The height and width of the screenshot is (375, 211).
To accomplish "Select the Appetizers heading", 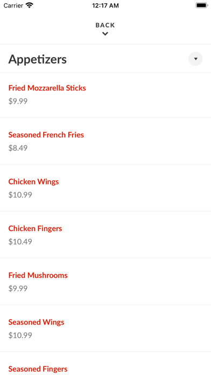I will [38, 59].
